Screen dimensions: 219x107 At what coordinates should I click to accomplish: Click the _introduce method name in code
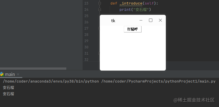[131, 3]
